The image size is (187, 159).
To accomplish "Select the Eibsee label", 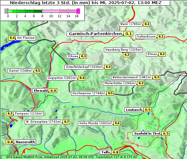I will (x=73, y=56).
